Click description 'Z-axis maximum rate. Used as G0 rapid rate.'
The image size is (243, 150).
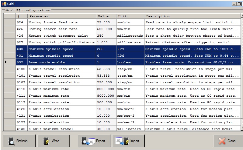[x=193, y=102]
